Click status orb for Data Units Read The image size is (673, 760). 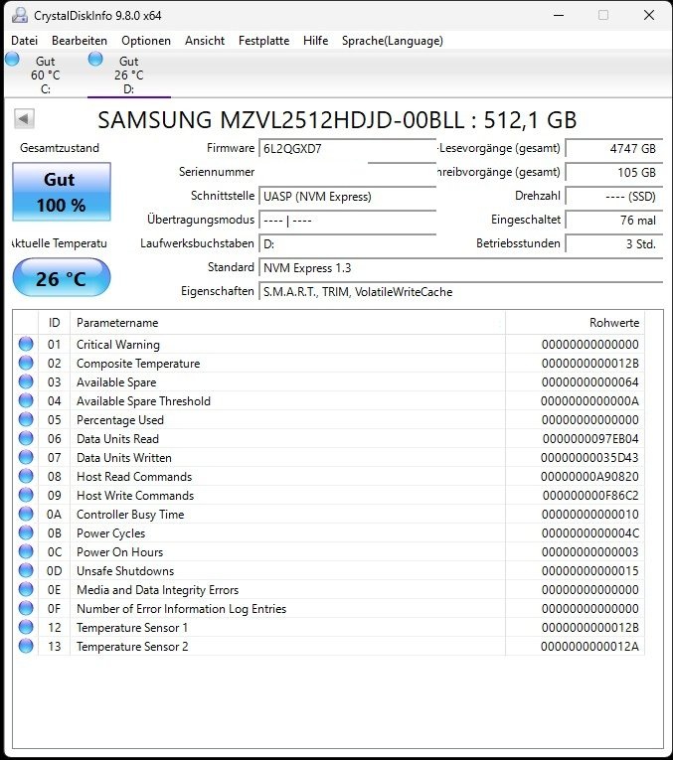click(x=26, y=439)
